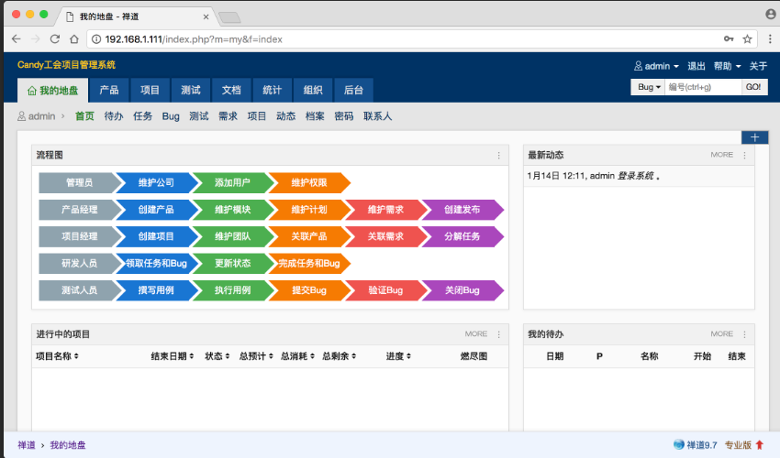
Task: Click the 禅道 breadcrumb link in footer
Action: click(x=27, y=445)
